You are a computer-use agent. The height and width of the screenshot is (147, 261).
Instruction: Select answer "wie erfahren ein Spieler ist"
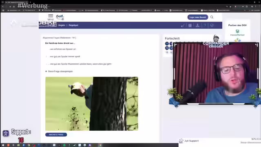(63, 49)
